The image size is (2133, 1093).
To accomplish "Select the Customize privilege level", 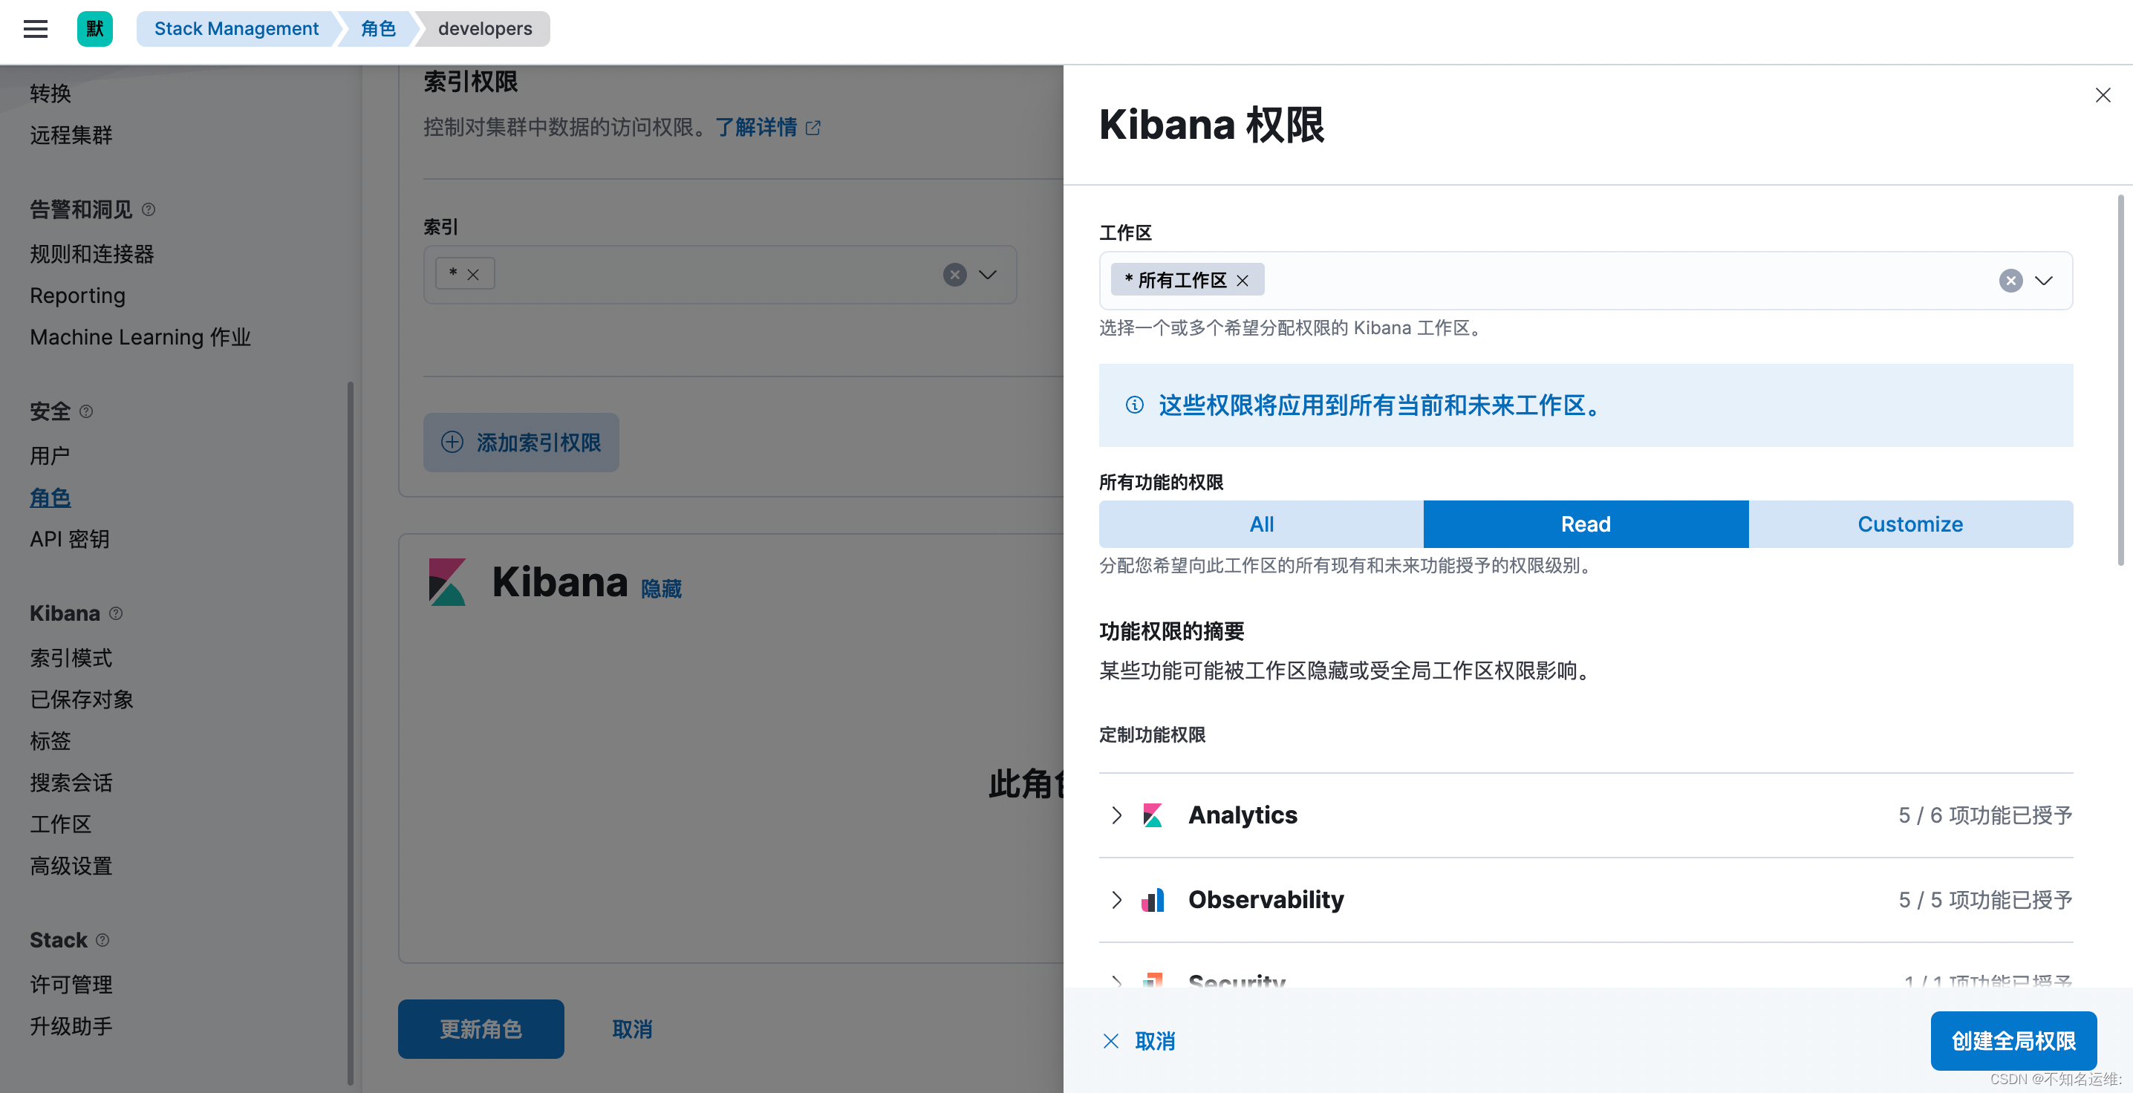I will [1910, 524].
